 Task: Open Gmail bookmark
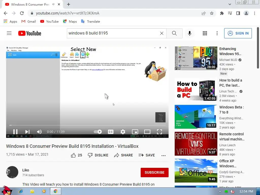(x=28, y=21)
